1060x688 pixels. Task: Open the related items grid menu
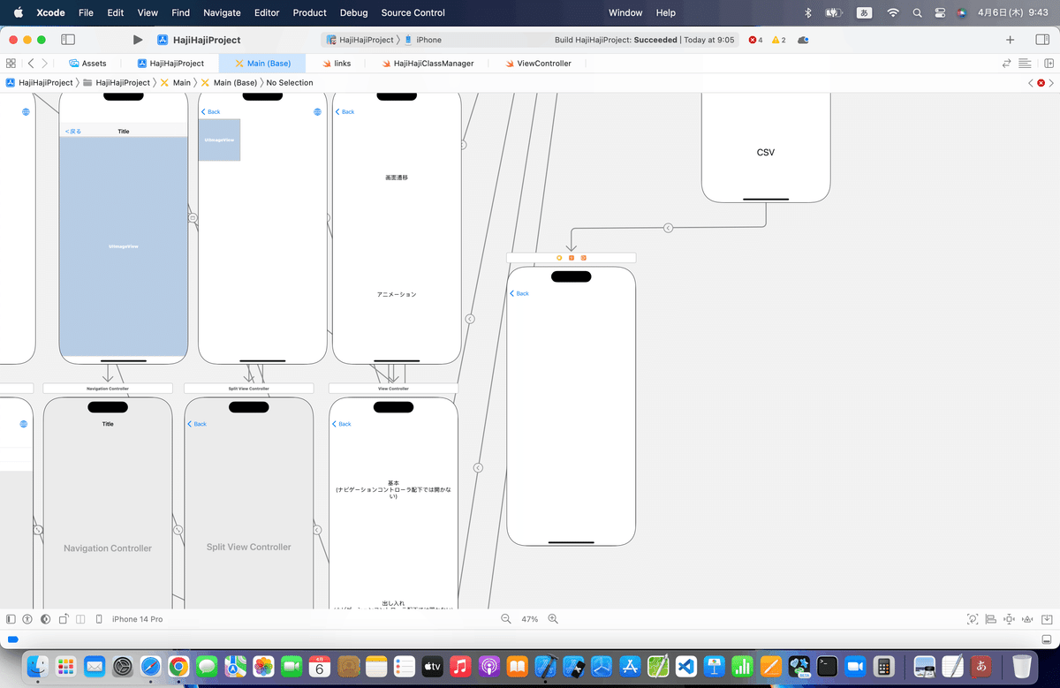[11, 64]
